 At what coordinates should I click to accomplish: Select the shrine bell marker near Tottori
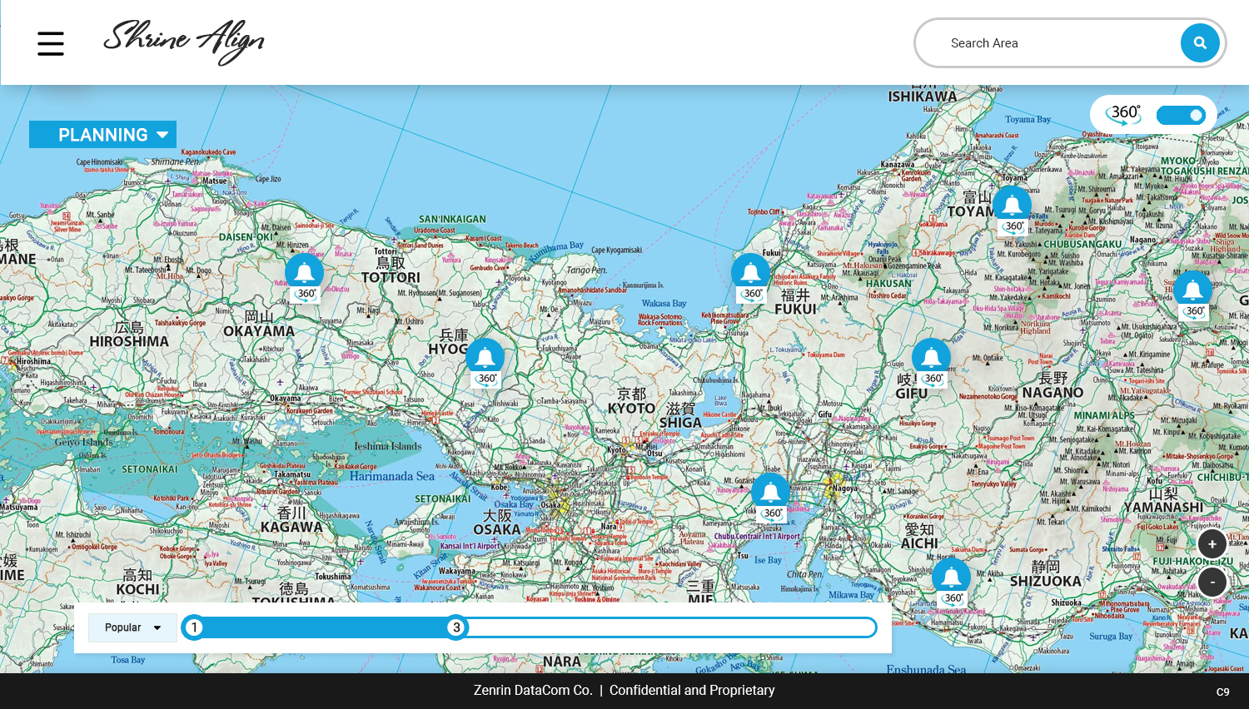pyautogui.click(x=305, y=272)
